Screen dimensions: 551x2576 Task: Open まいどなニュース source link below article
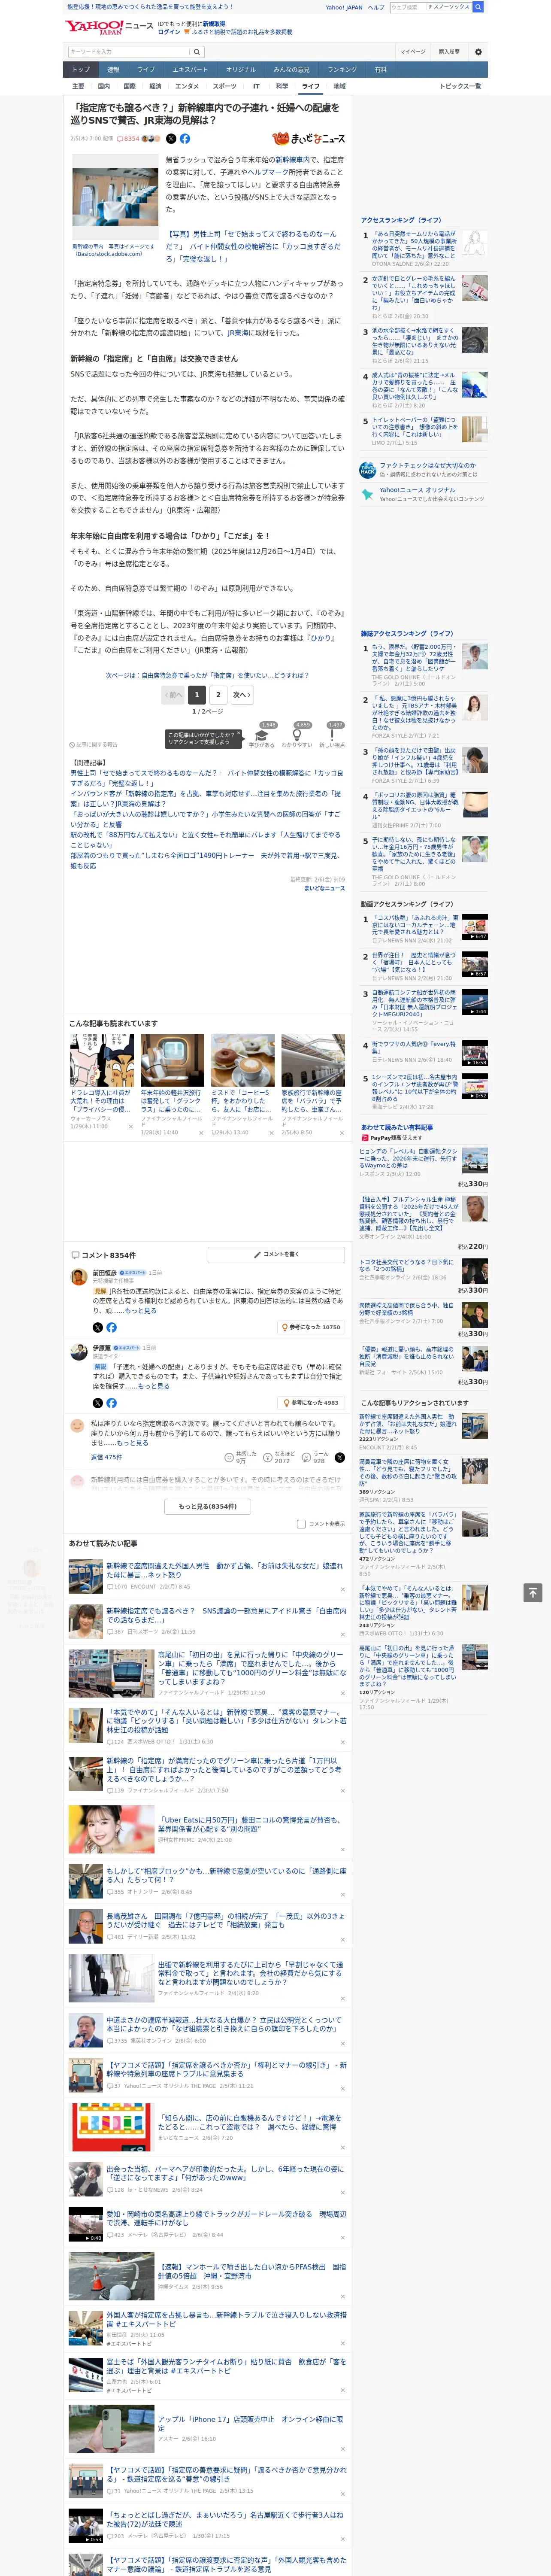pyautogui.click(x=324, y=888)
